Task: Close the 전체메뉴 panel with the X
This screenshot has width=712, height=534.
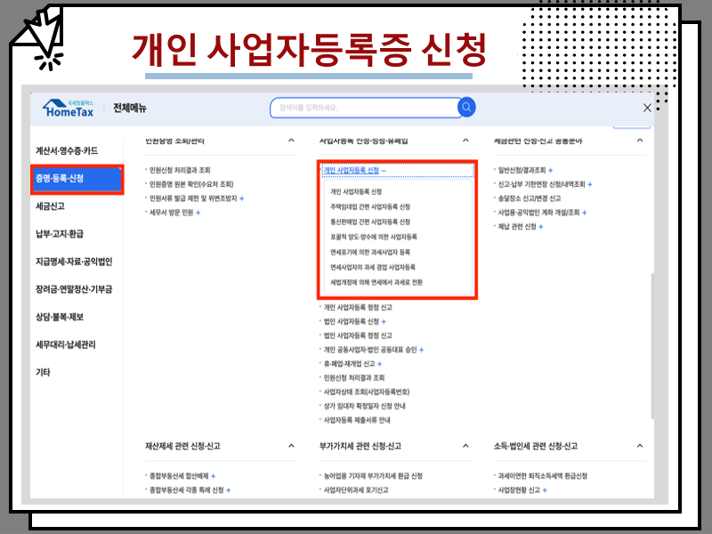Action: pos(647,108)
